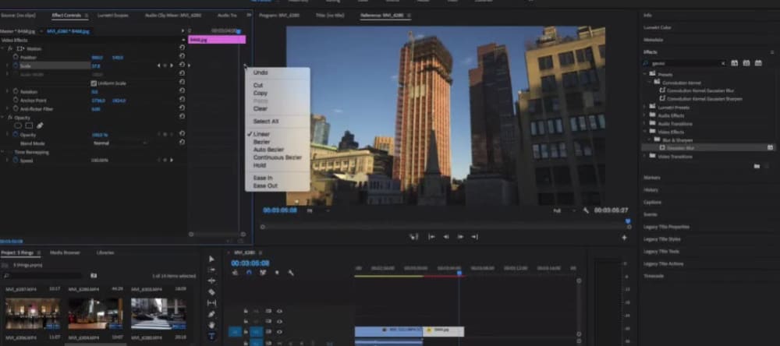Toggle Linked Selection in the timeline

tap(263, 273)
